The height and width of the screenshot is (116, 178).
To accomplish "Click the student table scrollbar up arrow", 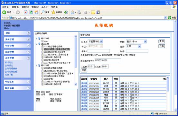I will click(168, 78).
